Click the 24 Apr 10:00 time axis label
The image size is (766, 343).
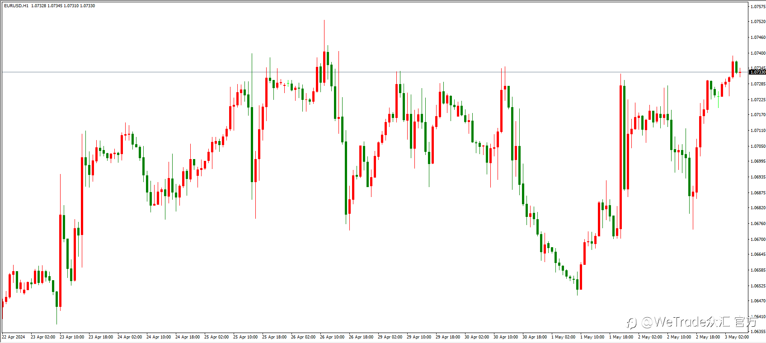click(159, 337)
